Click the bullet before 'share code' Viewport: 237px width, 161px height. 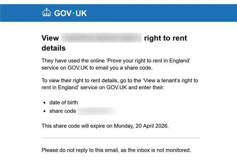click(45, 111)
